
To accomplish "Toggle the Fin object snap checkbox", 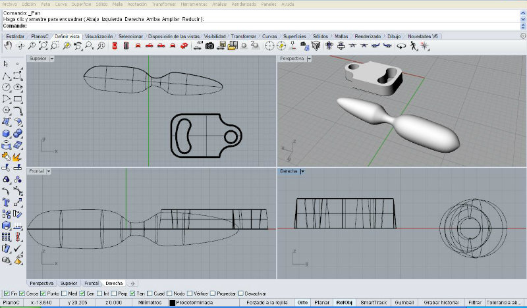I will 7,293.
